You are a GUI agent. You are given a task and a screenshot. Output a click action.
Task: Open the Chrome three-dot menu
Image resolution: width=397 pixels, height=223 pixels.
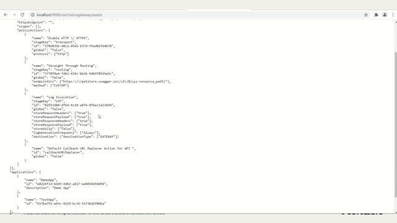point(393,15)
